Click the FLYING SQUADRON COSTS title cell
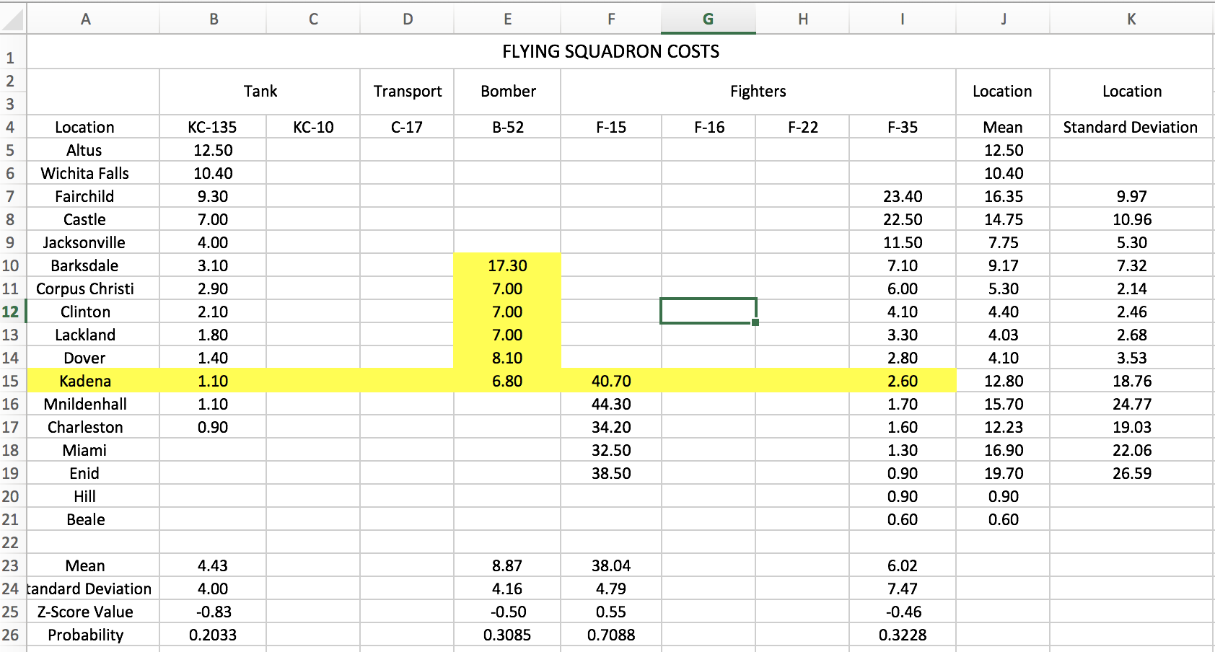The height and width of the screenshot is (652, 1215). (610, 51)
